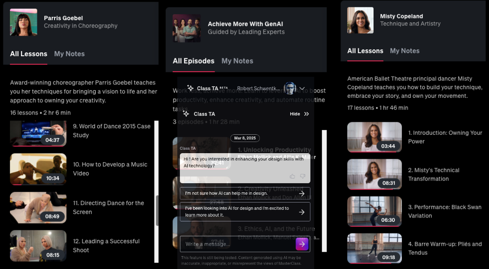Screen dimensions: 489x269
Task: Open the Directing Dance for the Screen thumbnail
Action: point(38,207)
